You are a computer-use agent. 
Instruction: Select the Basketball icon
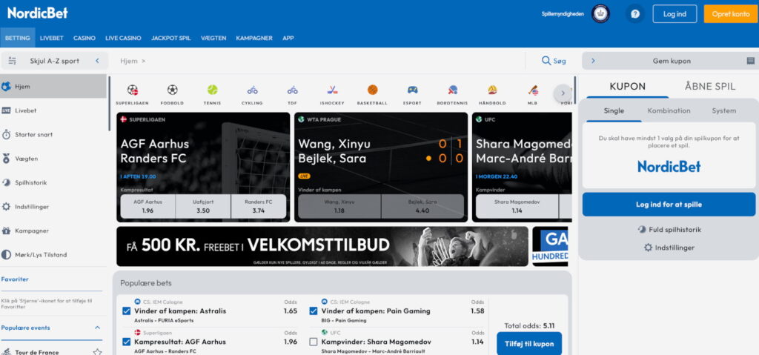[372, 90]
